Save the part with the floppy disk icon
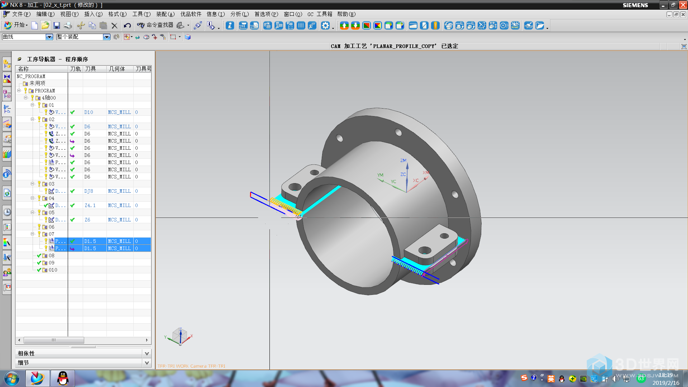Image resolution: width=688 pixels, height=387 pixels. [57, 25]
